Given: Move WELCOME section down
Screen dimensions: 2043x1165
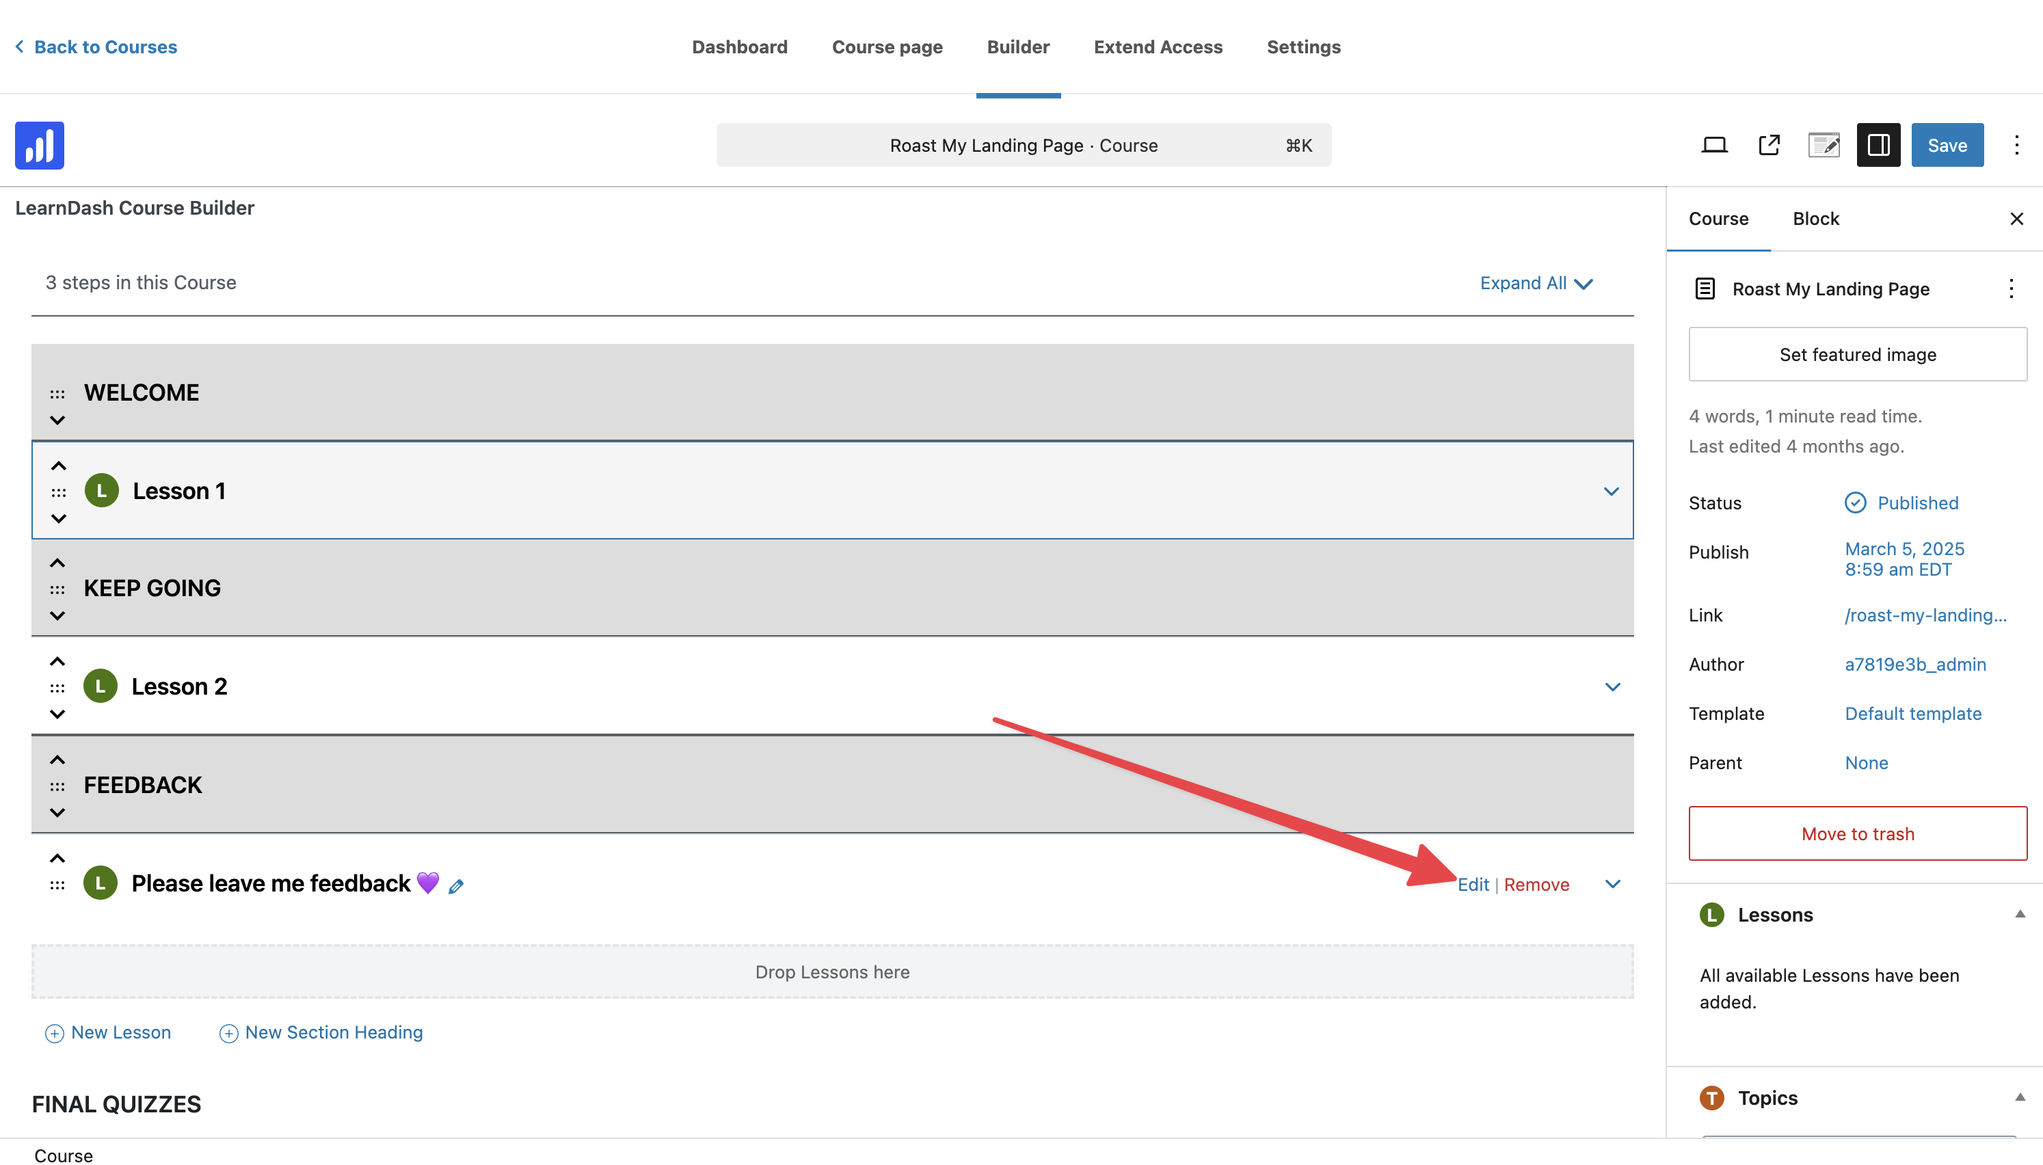Looking at the screenshot, I should [x=57, y=420].
